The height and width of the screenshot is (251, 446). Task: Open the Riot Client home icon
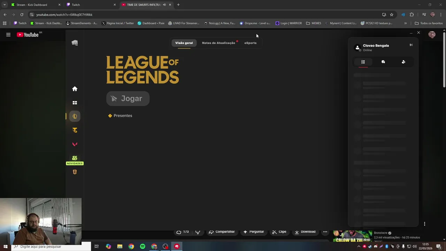click(x=75, y=89)
